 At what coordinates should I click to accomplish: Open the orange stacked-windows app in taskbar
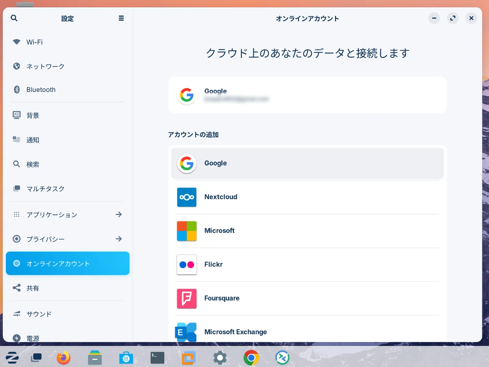pyautogui.click(x=189, y=358)
